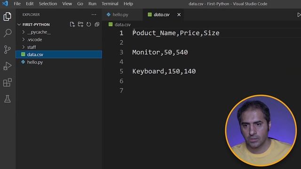Select the data.csv editor tab
The width and height of the screenshot is (301, 169).
(163, 15)
